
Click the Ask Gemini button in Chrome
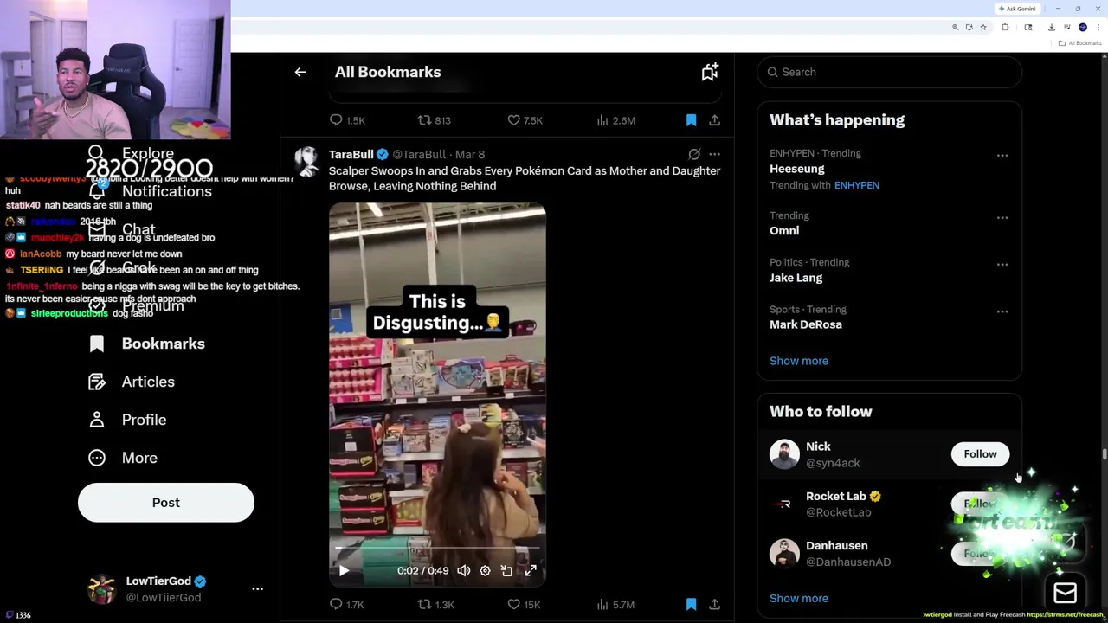pyautogui.click(x=1017, y=9)
